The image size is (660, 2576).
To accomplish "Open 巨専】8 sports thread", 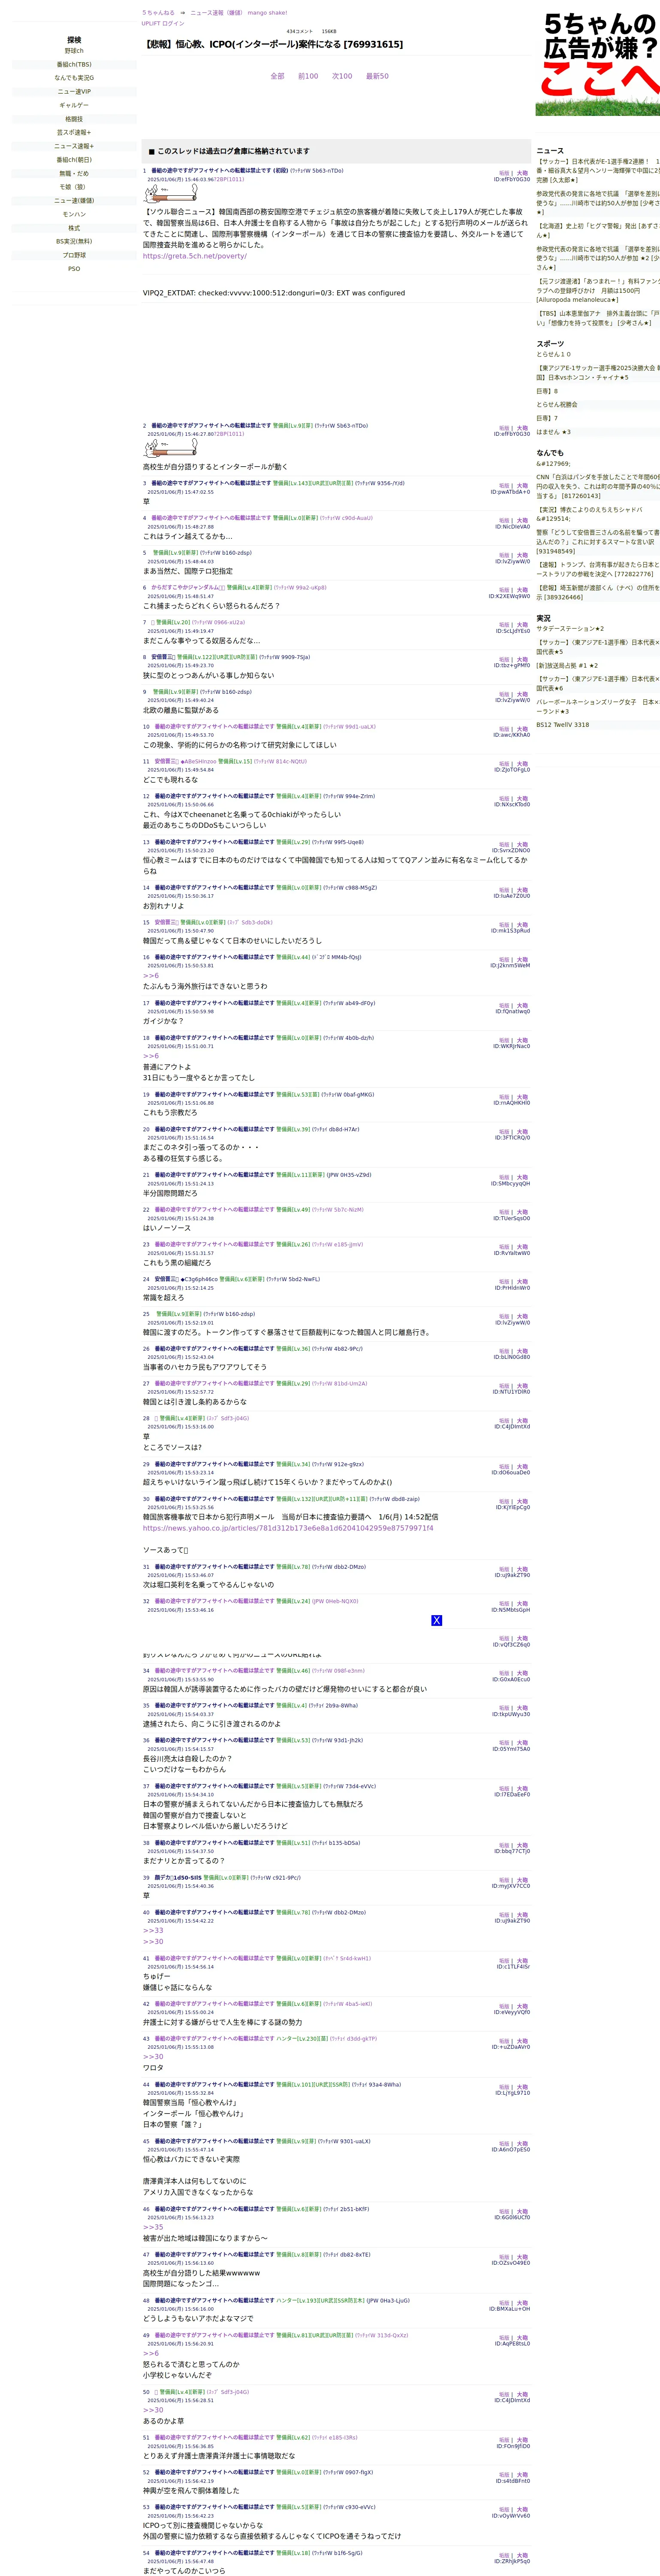I will [x=547, y=391].
